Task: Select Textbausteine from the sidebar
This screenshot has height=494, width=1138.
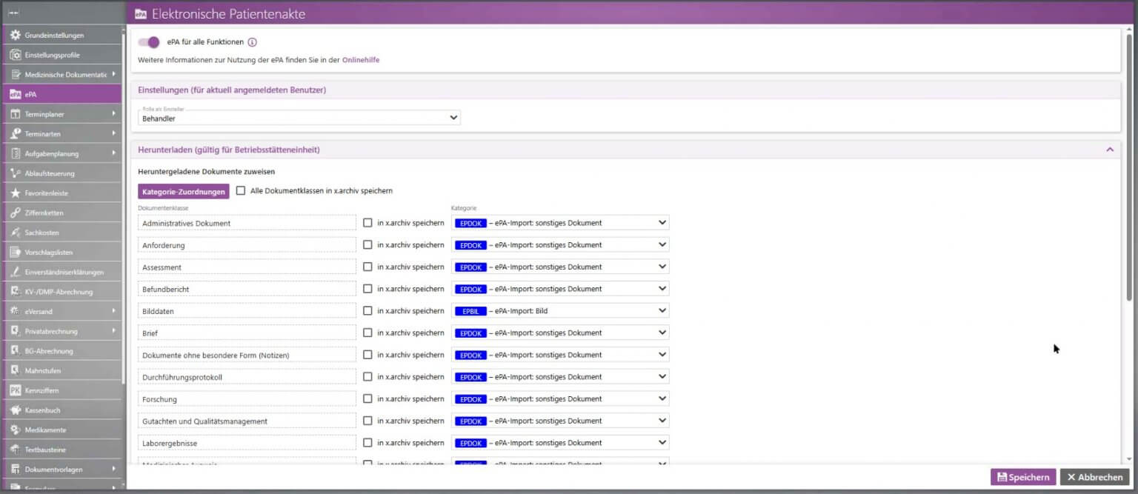Action: (45, 450)
